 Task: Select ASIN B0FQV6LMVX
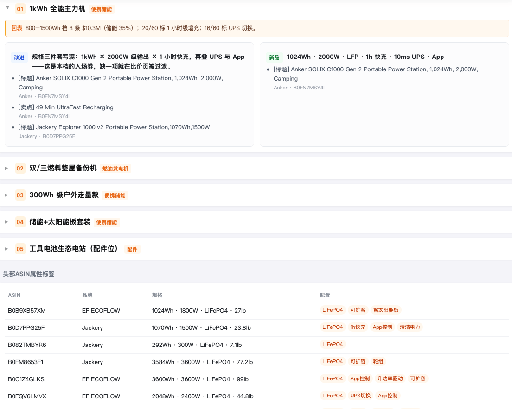(x=27, y=396)
